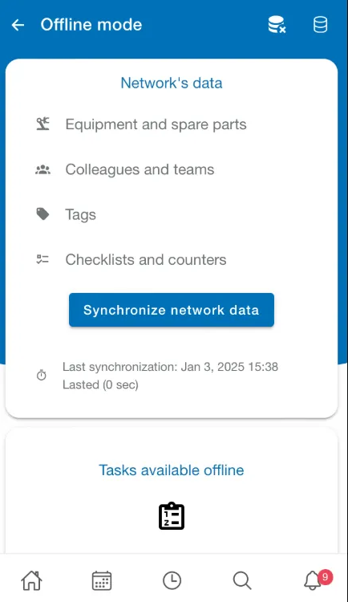Click the colleagues and teams people icon
Image resolution: width=348 pixels, height=602 pixels.
tap(42, 169)
